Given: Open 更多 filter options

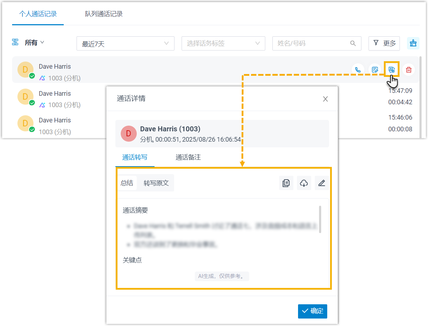Looking at the screenshot, I should [384, 43].
